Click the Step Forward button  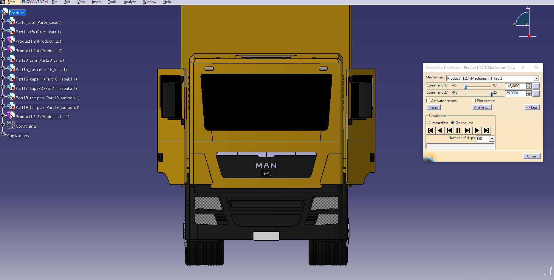coord(468,131)
